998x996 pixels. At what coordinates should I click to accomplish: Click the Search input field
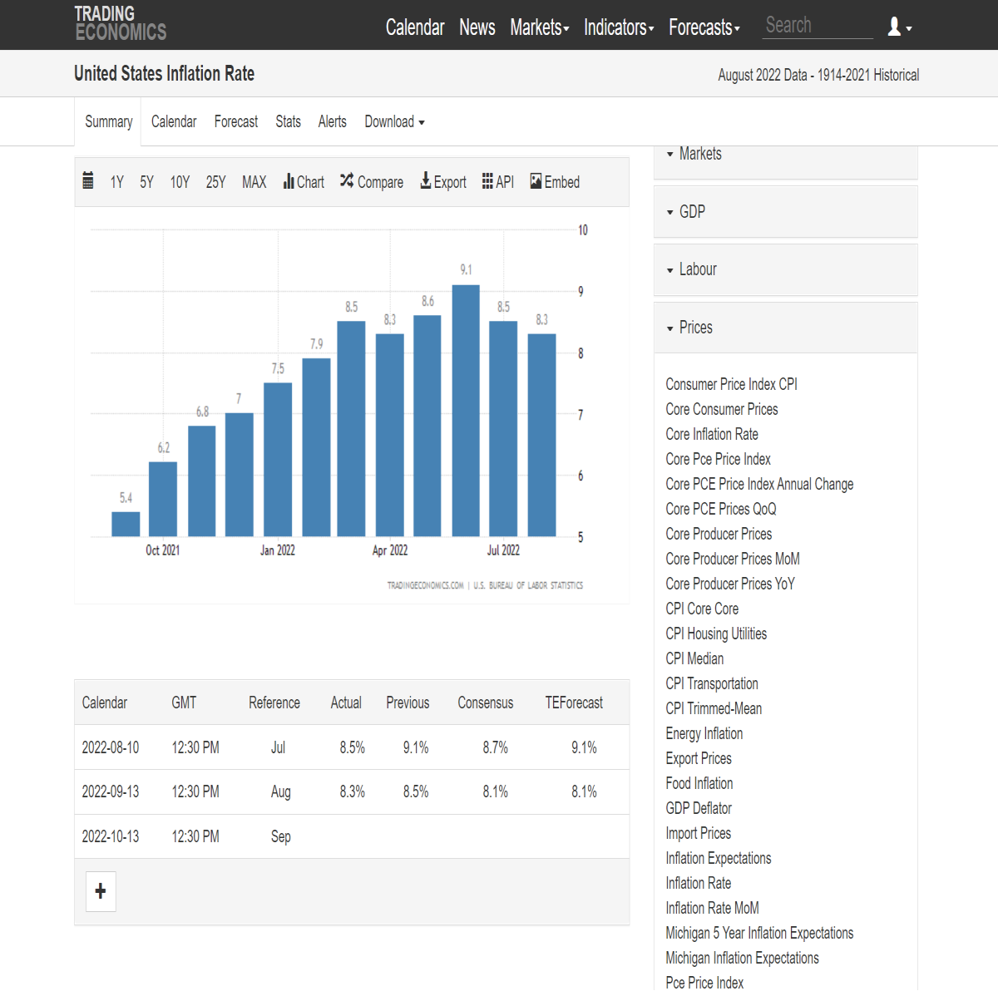(x=818, y=26)
